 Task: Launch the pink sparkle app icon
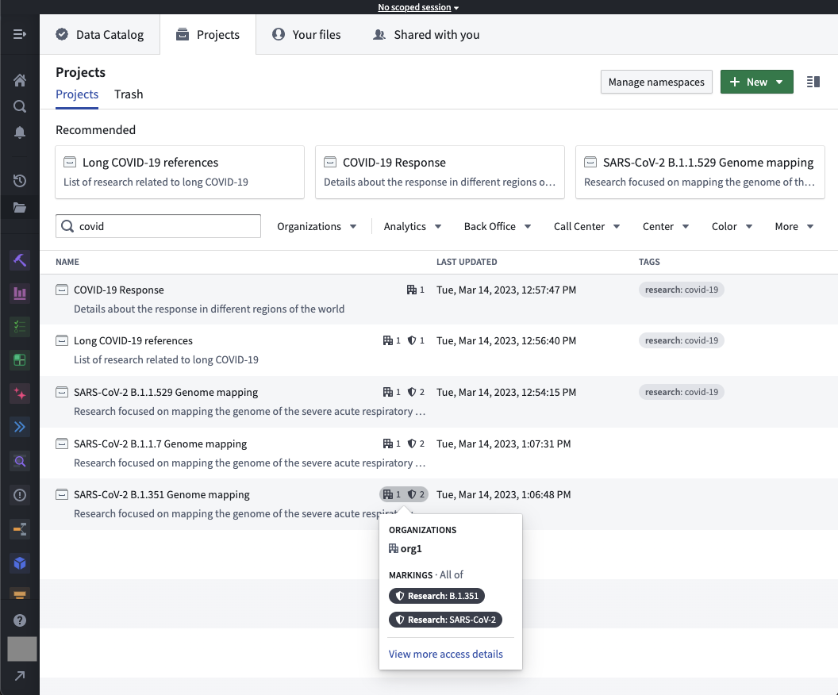point(20,394)
